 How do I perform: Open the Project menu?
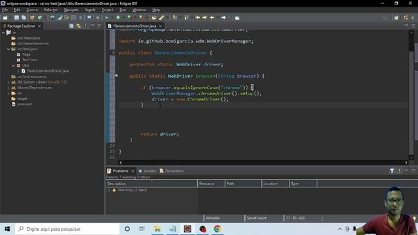click(x=107, y=10)
